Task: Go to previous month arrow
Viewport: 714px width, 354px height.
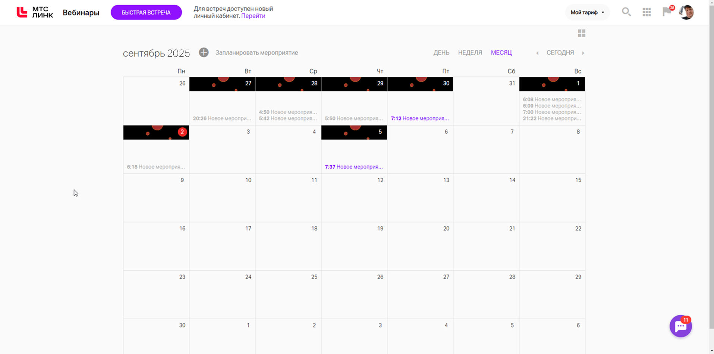Action: (x=537, y=53)
